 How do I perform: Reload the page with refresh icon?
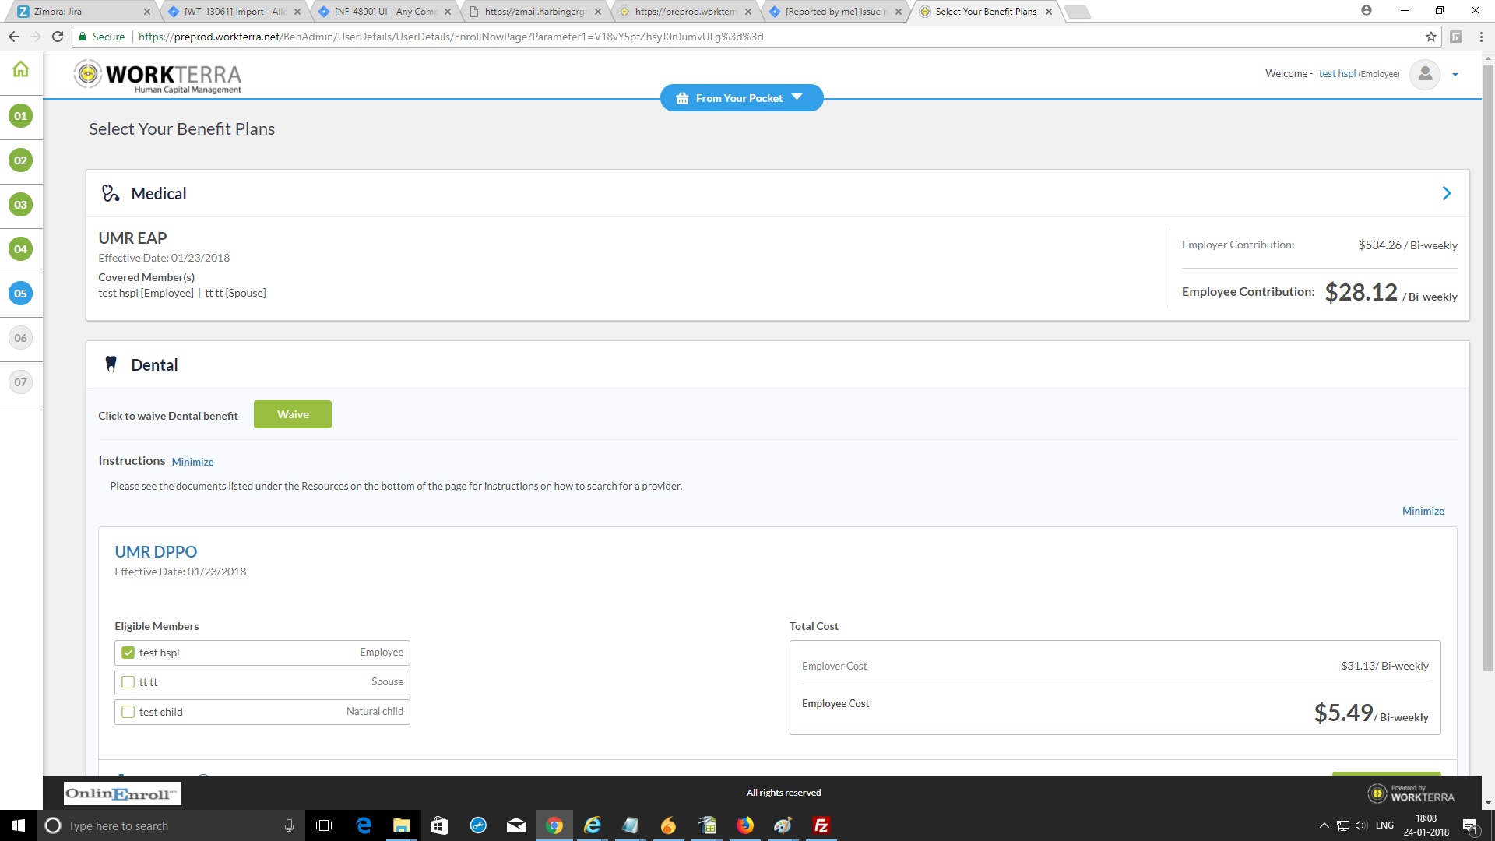[x=58, y=37]
